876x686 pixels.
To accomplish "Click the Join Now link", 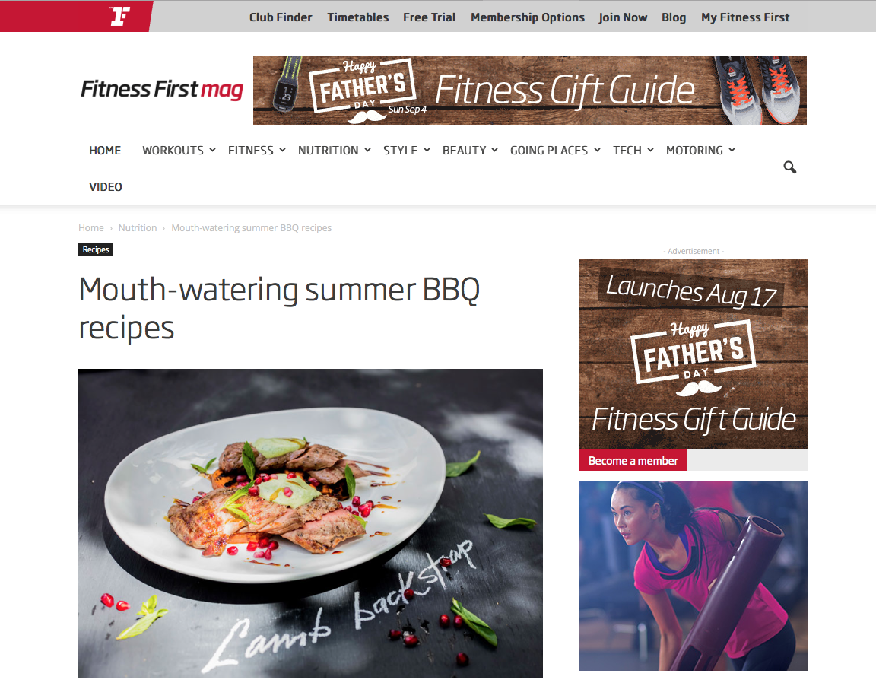I will click(623, 17).
